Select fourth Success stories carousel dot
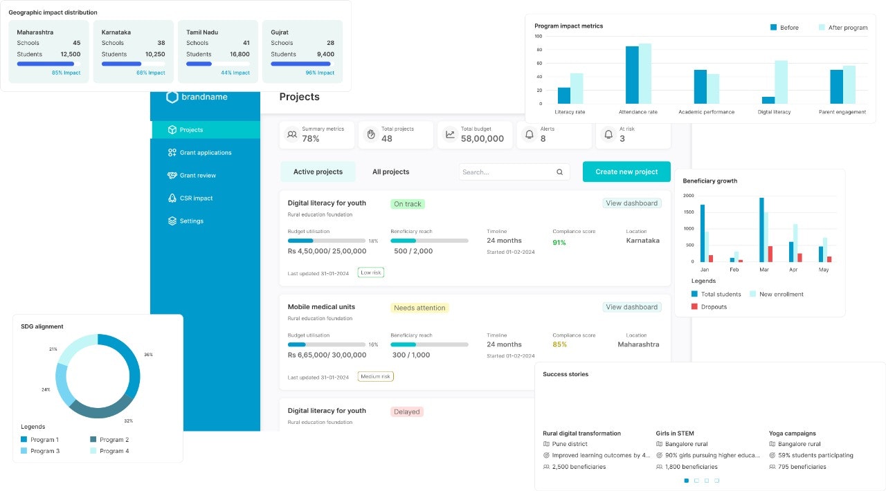 point(716,481)
